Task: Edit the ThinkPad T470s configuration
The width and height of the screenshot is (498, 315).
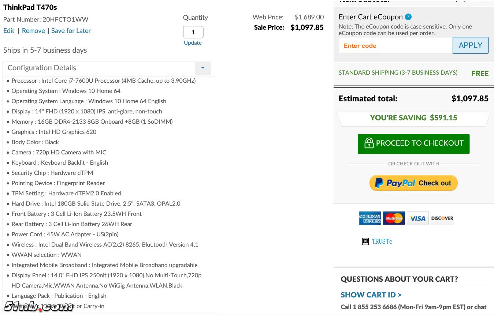Action: coord(9,31)
